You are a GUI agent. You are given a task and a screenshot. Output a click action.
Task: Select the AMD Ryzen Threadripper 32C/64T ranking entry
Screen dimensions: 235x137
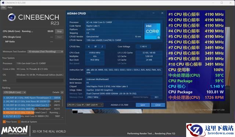pos(32,98)
